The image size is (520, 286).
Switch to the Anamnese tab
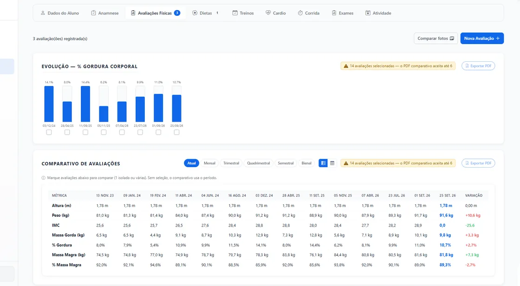click(105, 13)
